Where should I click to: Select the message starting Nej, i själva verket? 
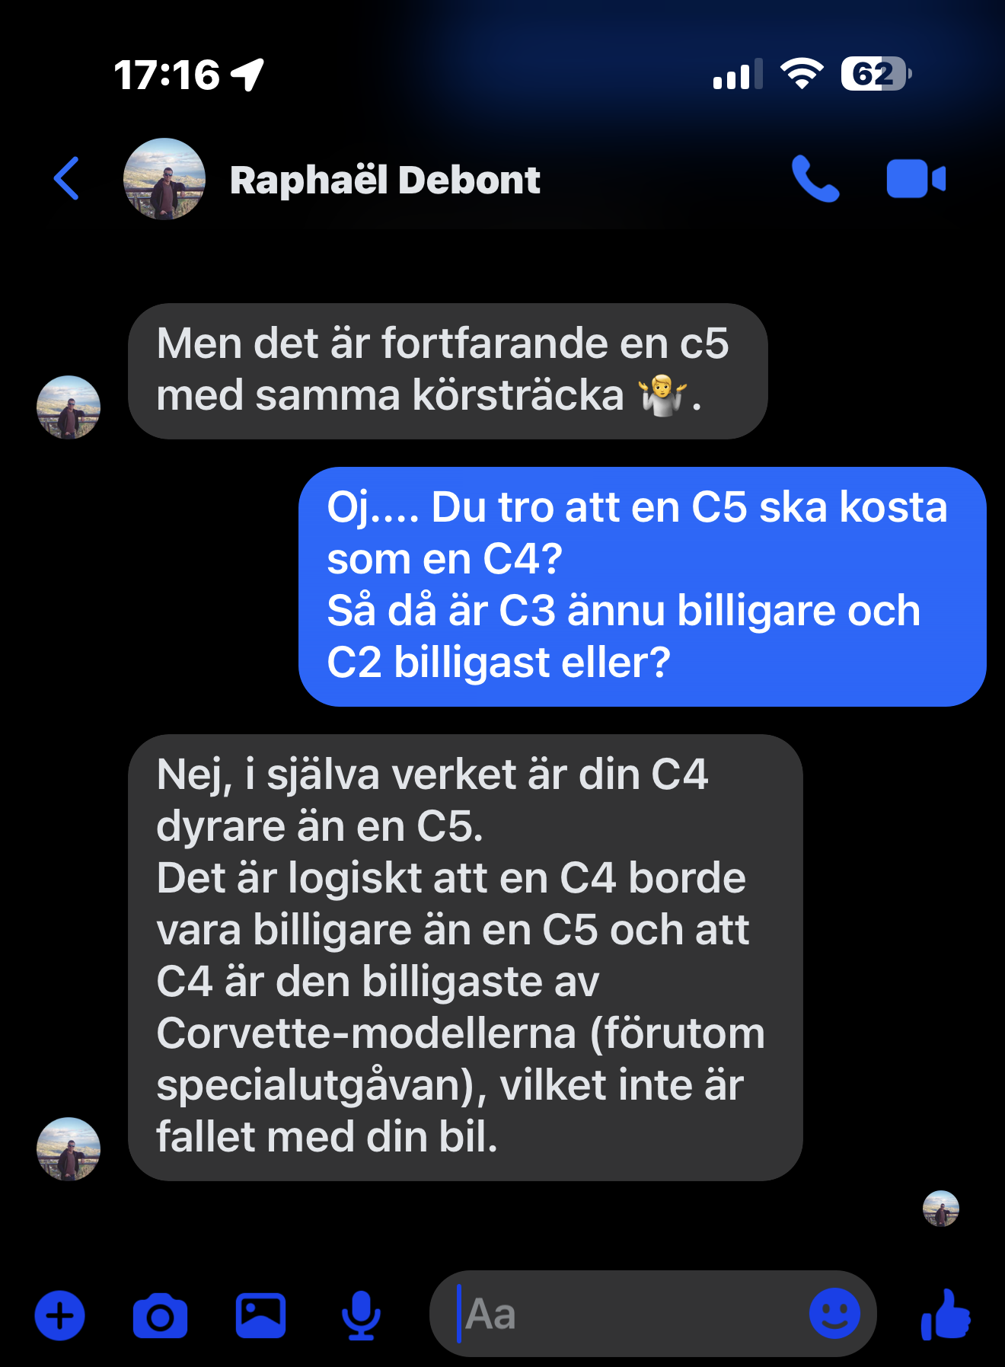click(x=465, y=957)
